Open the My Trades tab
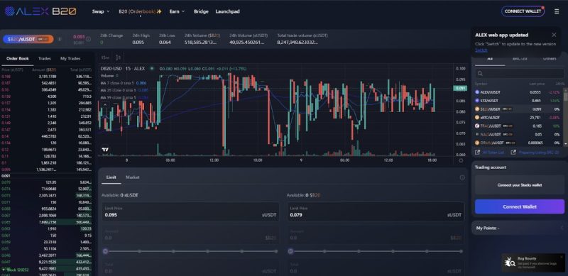 (x=70, y=58)
